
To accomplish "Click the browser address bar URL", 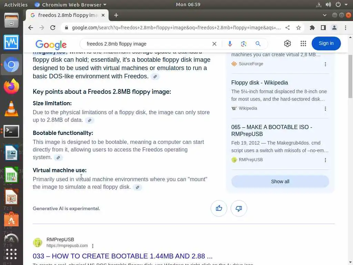I will tap(176, 28).
